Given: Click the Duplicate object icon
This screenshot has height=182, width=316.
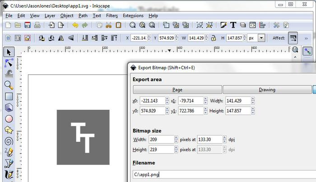Looking at the screenshot, I should tap(166, 25).
